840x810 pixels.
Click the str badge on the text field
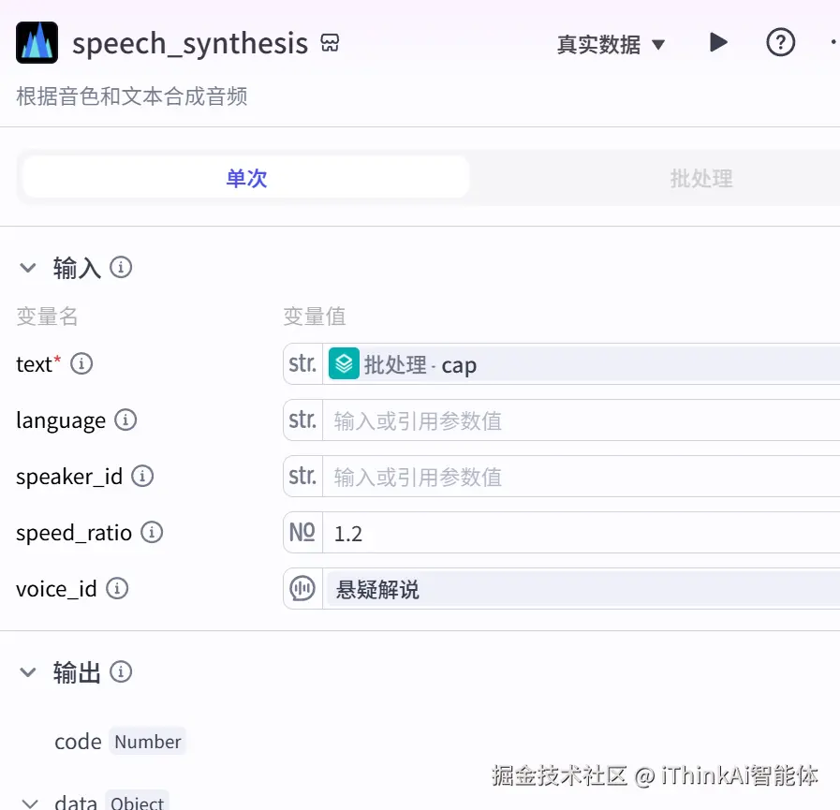click(302, 364)
